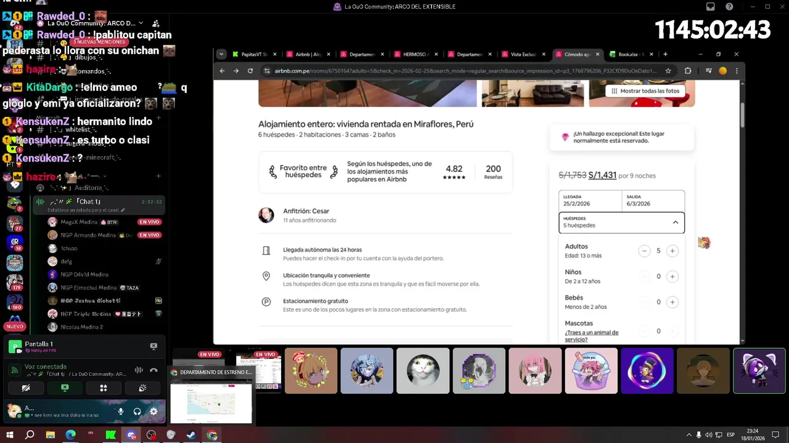Decrease the number of Adultos

click(x=644, y=251)
